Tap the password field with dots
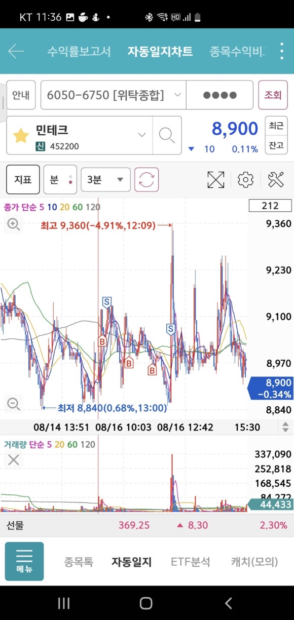Screen dimensions: 294x620 [219, 95]
